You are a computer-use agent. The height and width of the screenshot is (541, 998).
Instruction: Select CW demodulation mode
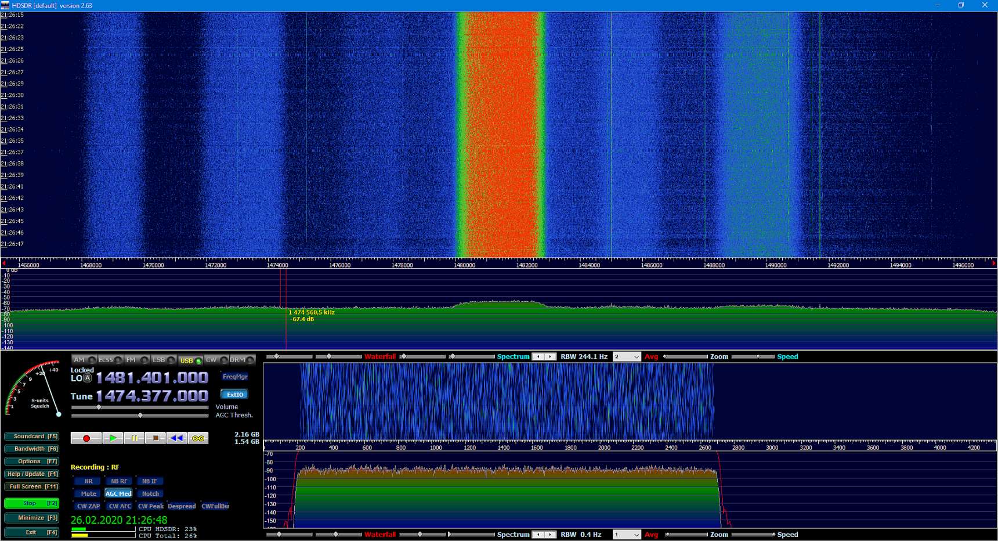tap(216, 360)
